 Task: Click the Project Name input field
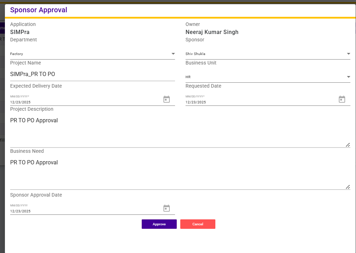click(92, 74)
